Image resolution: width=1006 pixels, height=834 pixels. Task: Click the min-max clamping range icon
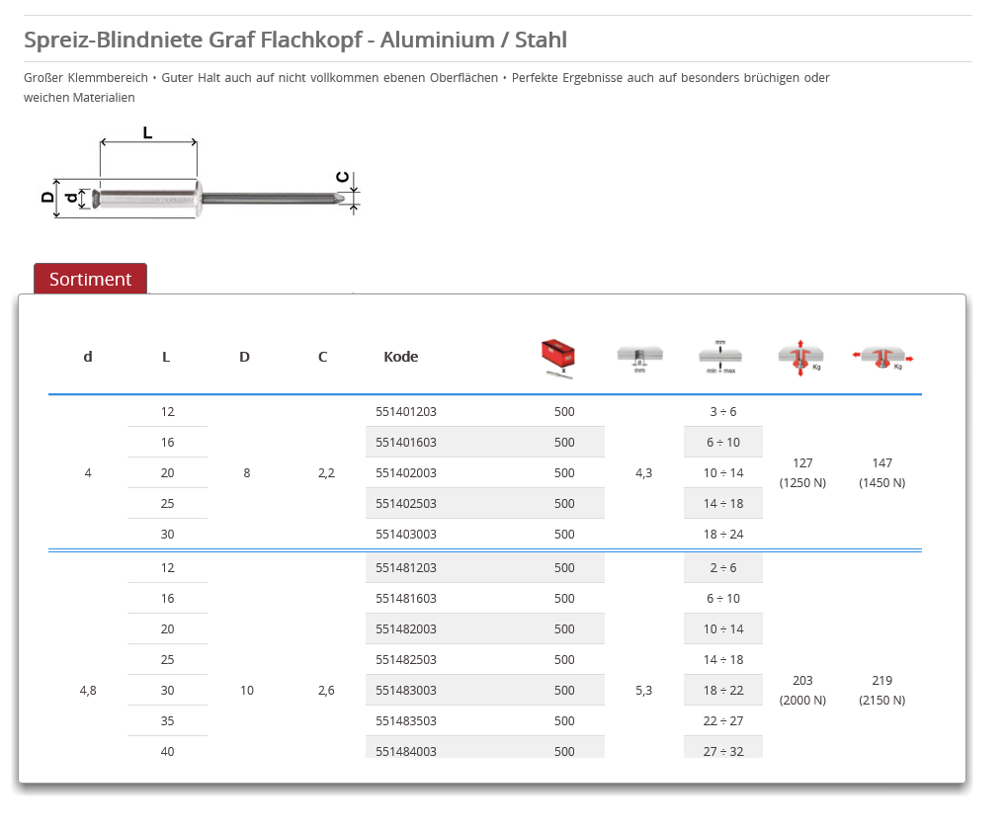point(723,358)
